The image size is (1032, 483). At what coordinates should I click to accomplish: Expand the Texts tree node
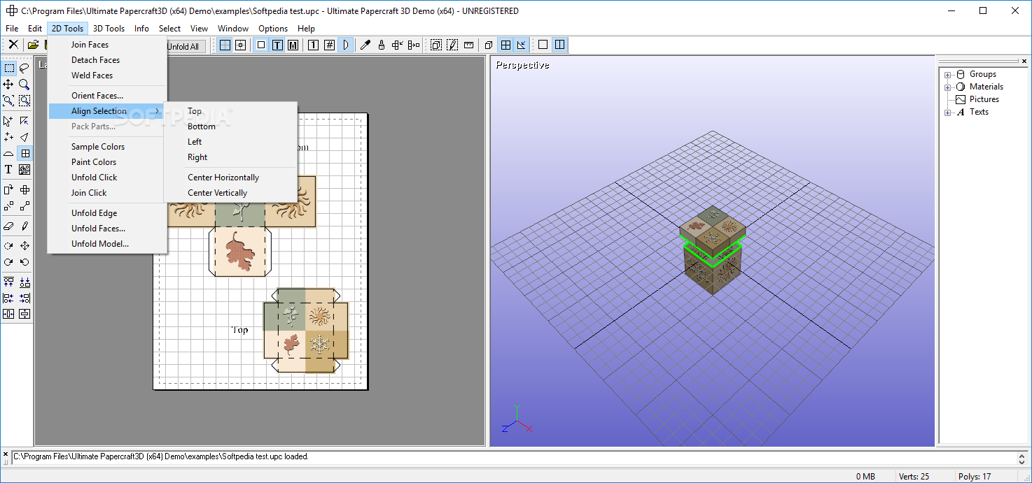tap(948, 113)
